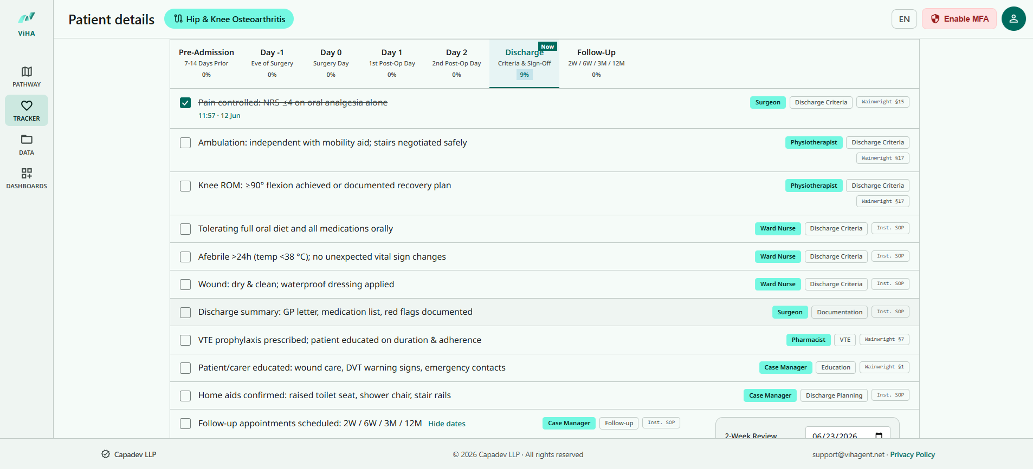The image size is (1033, 469).
Task: Switch to Pre-Admission tab
Action: point(206,63)
